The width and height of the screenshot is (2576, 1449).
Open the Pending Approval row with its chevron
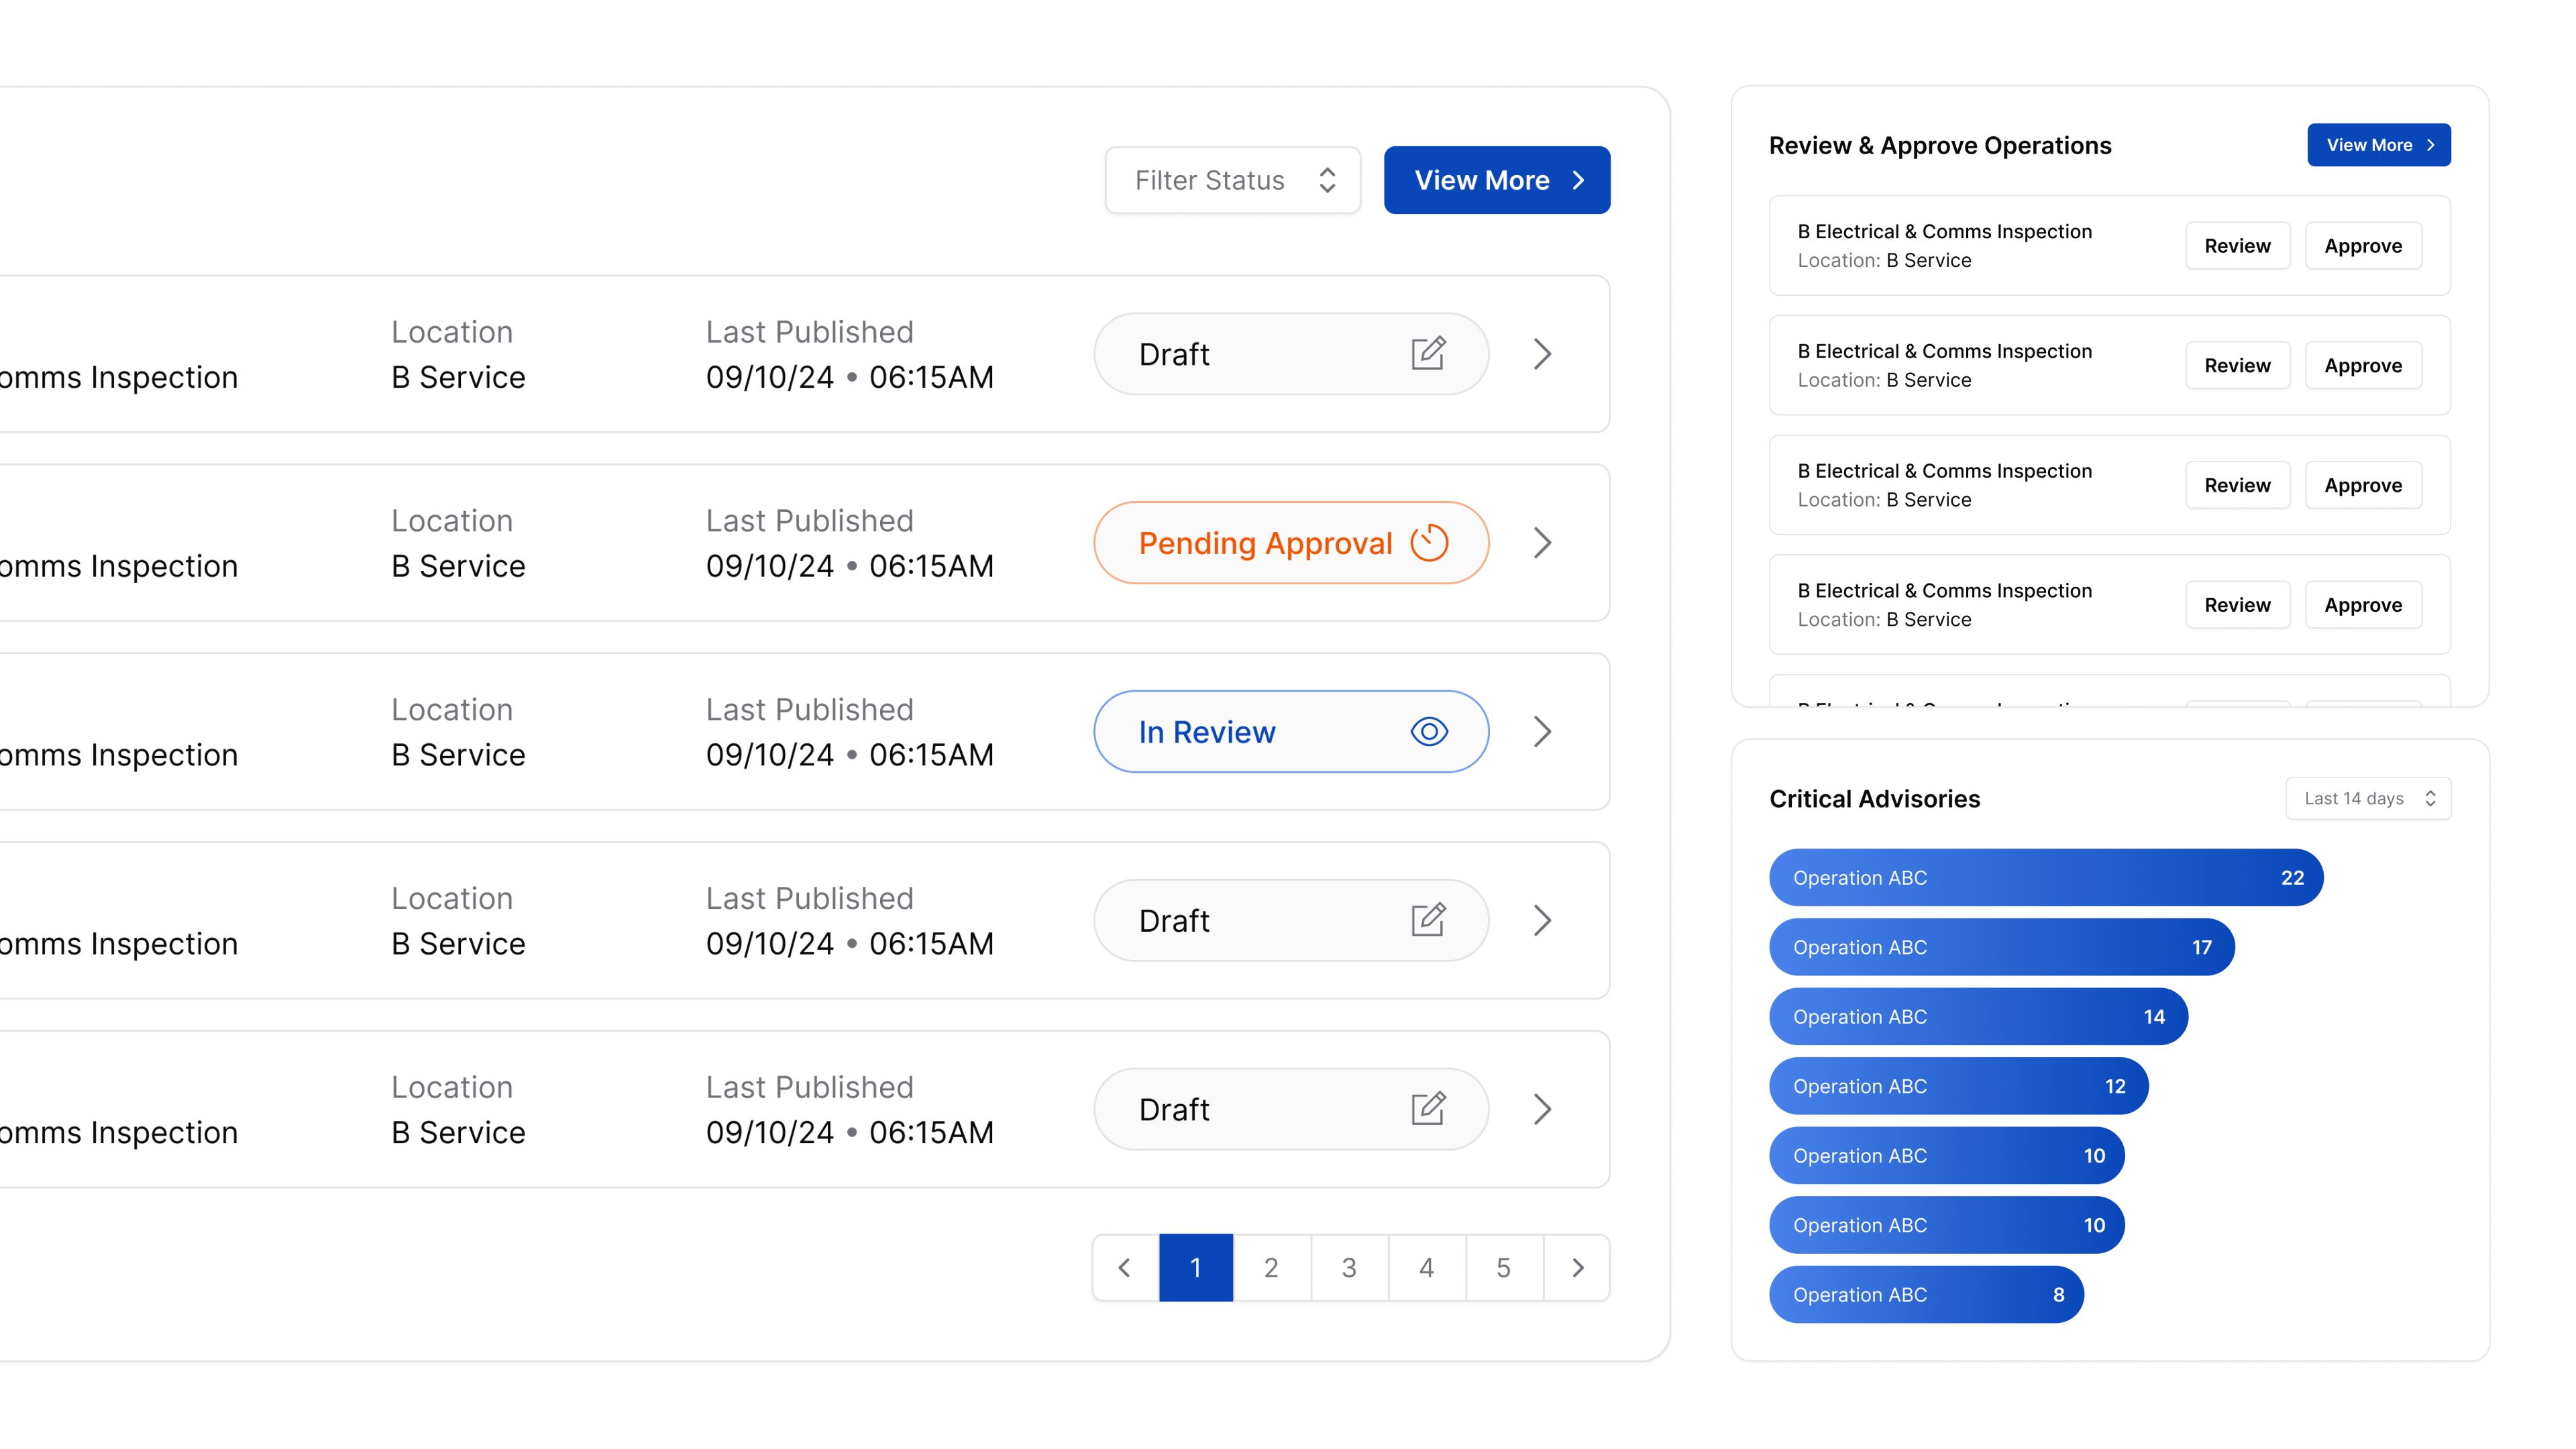[1542, 542]
